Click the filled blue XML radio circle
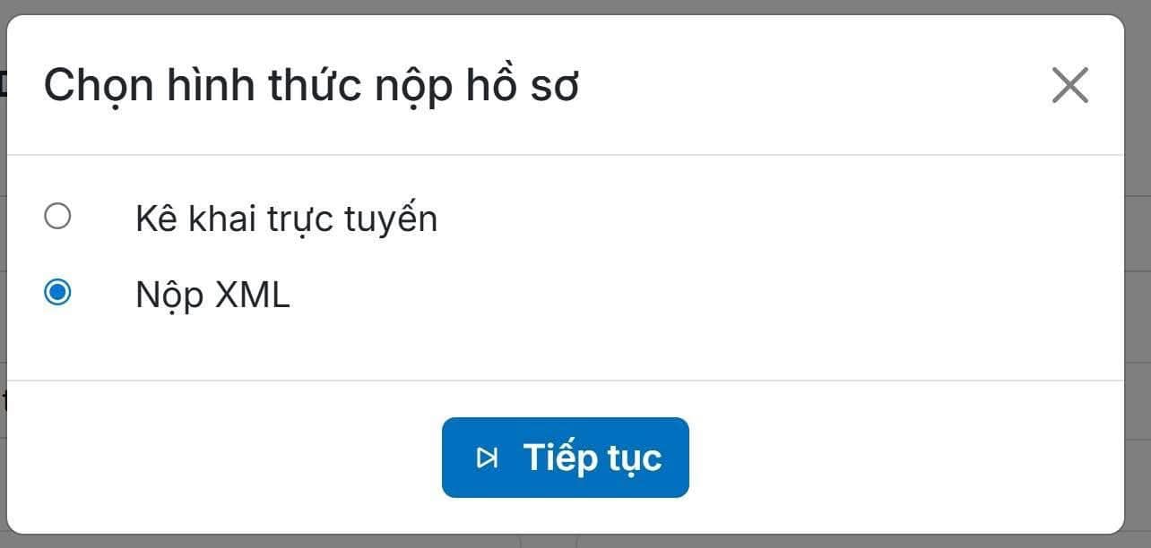The height and width of the screenshot is (548, 1151). [x=57, y=293]
